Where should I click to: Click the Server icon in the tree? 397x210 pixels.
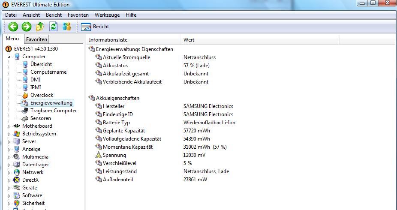(x=17, y=141)
